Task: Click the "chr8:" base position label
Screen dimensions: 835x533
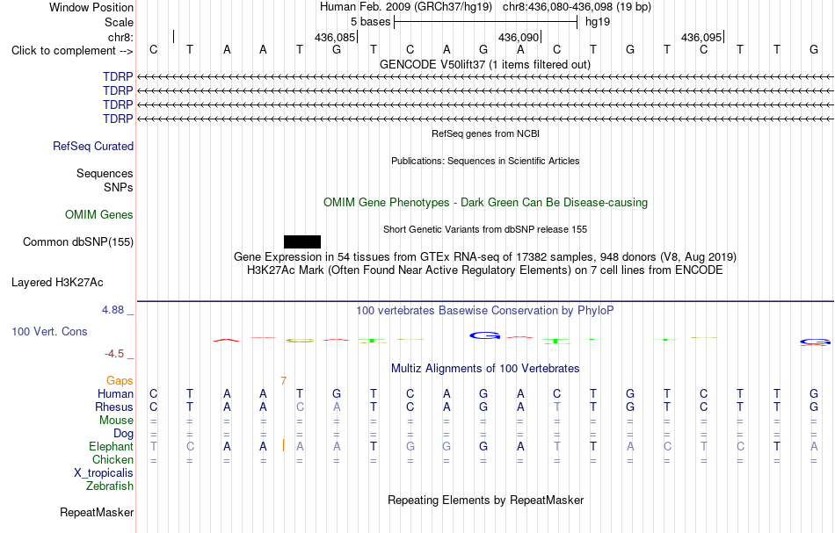Action: (121, 37)
